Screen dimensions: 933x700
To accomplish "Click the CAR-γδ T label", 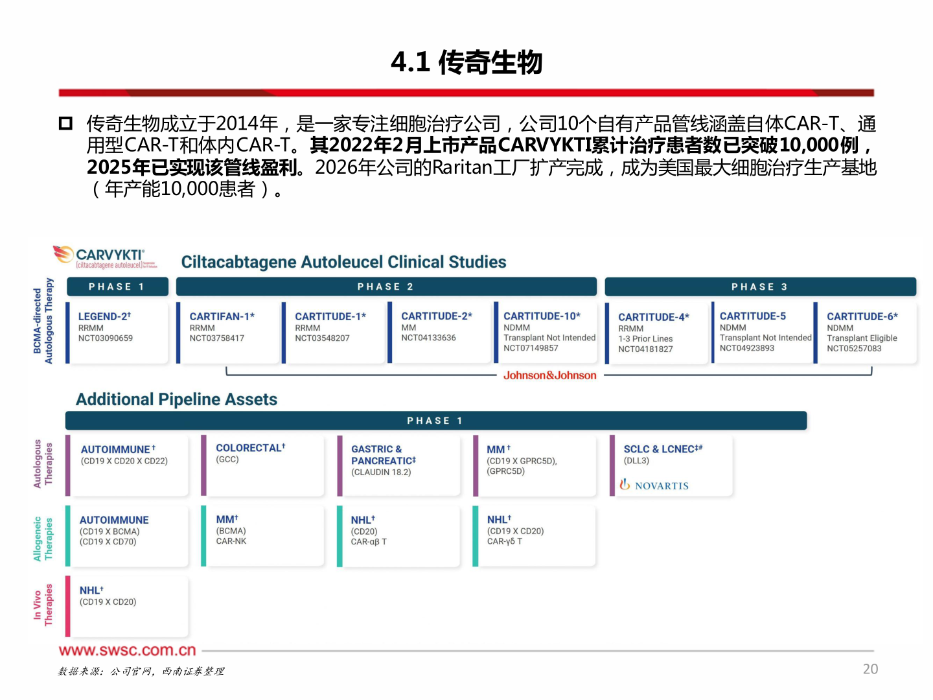I will pyautogui.click(x=505, y=541).
